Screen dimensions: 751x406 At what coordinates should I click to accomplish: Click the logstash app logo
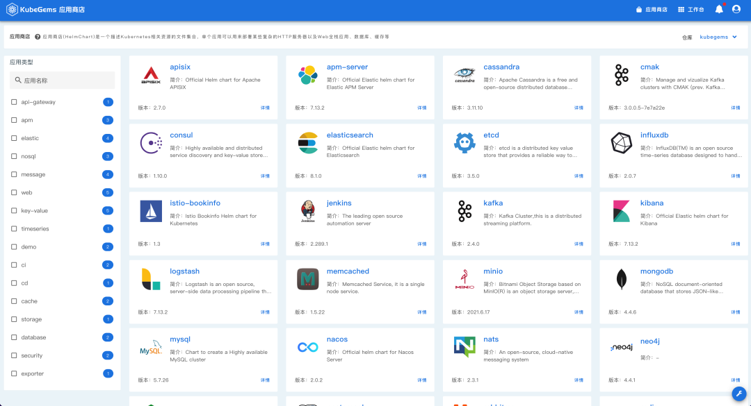point(151,279)
